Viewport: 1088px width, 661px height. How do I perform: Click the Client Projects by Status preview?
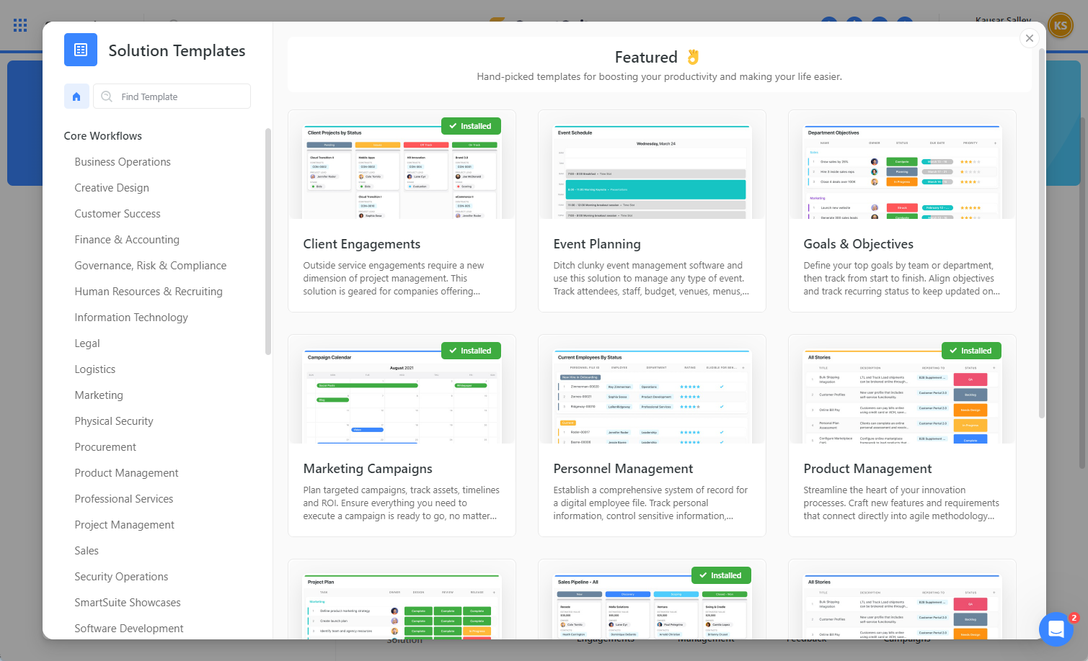[x=402, y=172]
